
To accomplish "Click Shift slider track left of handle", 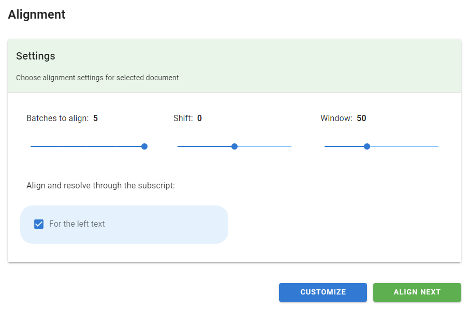I will [204, 146].
